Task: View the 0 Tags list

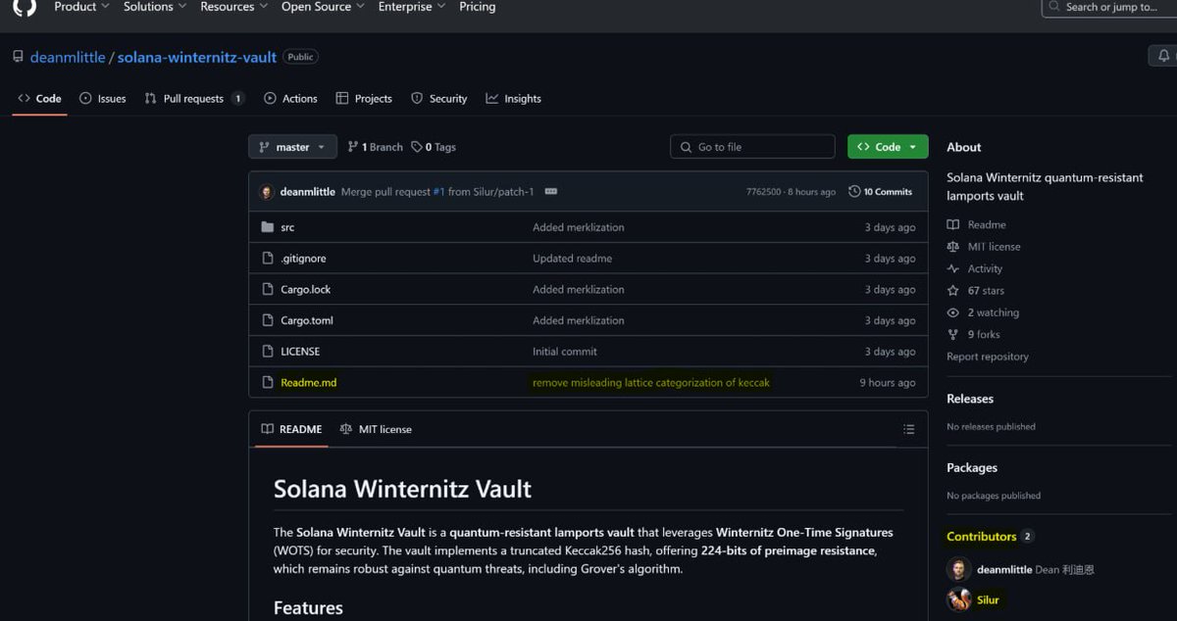Action: [x=434, y=147]
